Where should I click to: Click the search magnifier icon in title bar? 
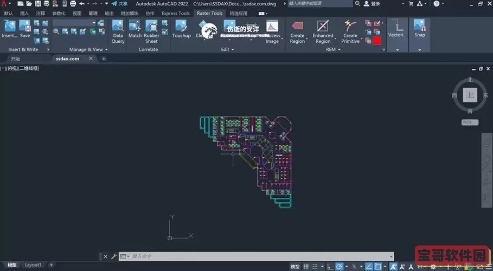pyautogui.click(x=357, y=4)
